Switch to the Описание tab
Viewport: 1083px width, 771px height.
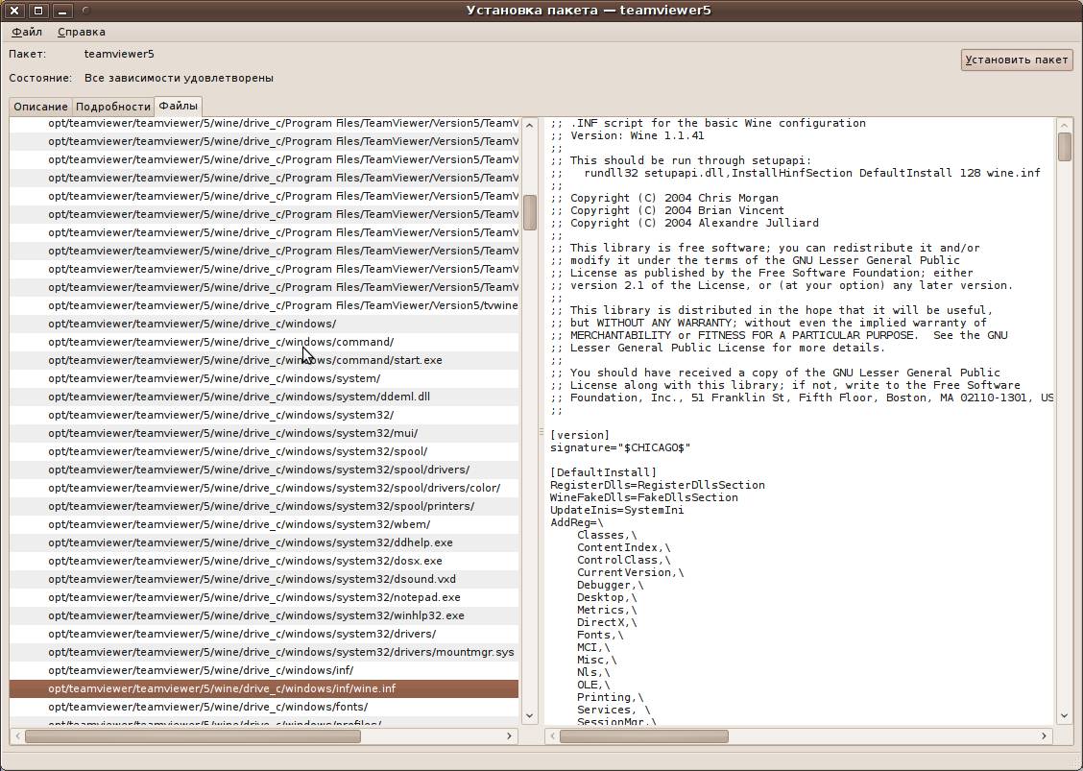coord(40,107)
